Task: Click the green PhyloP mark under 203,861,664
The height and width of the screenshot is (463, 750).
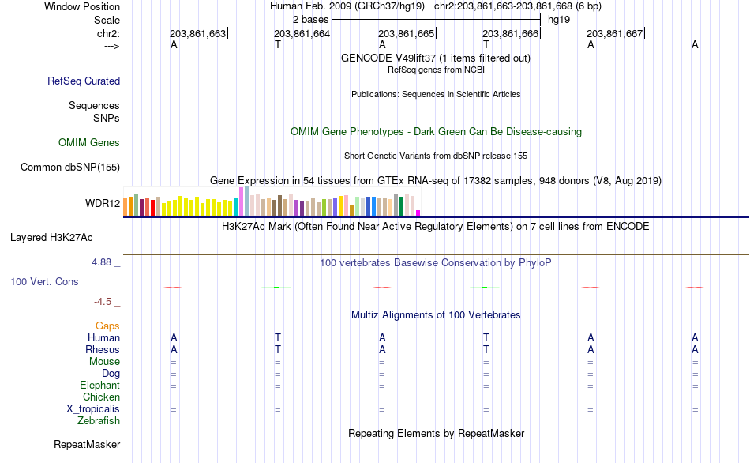Action: [x=276, y=288]
